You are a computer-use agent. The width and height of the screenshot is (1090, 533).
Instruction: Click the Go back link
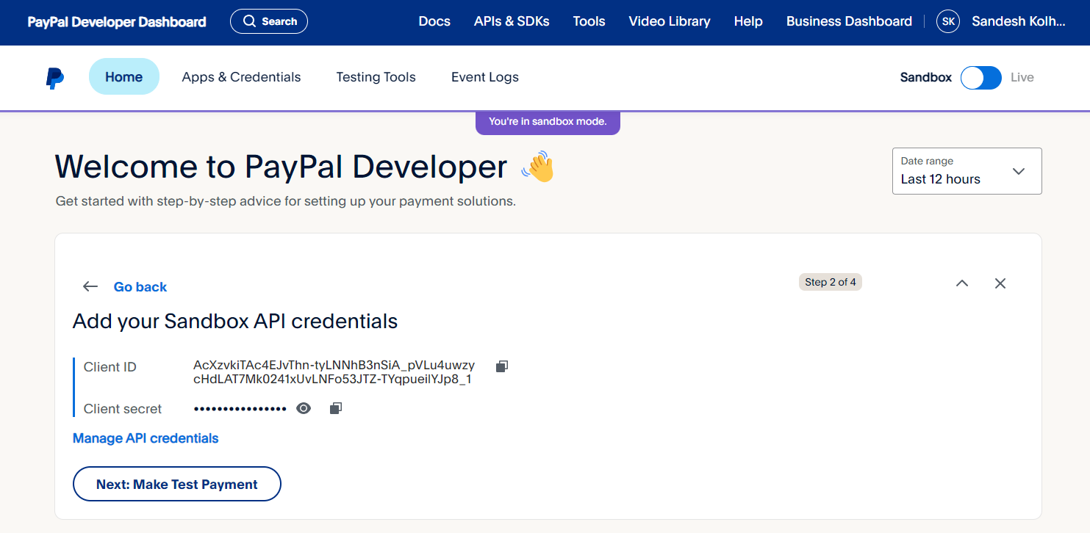click(140, 287)
